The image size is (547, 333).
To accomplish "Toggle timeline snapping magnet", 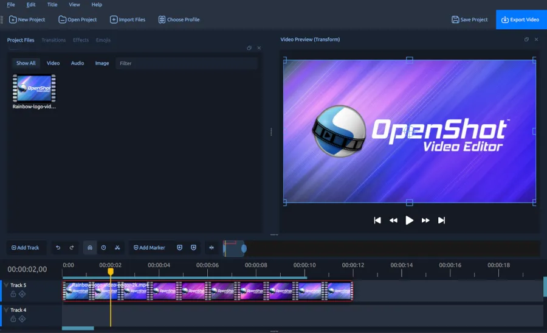I will (89, 248).
